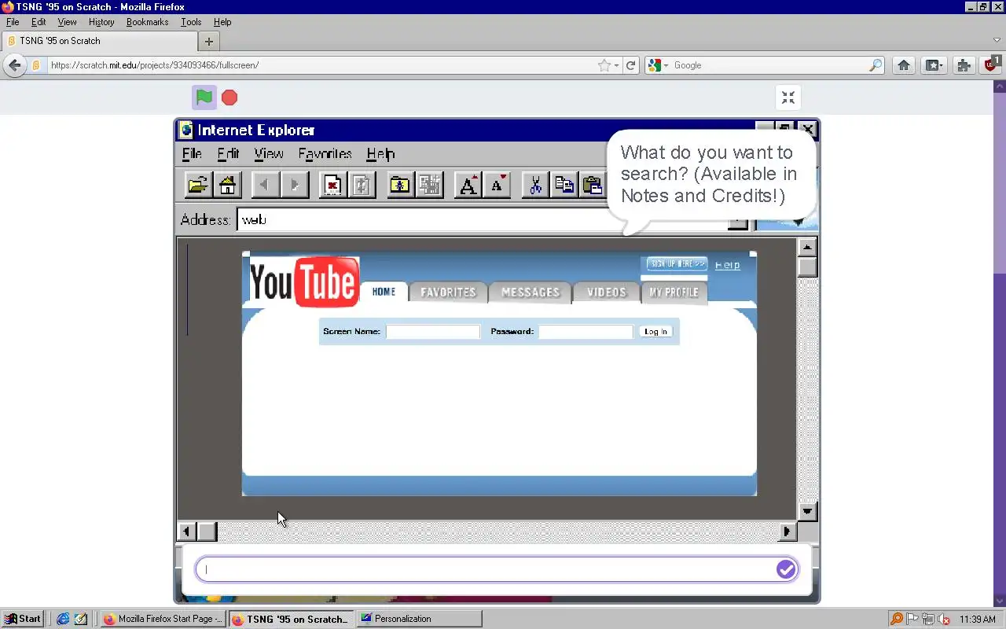
Task: Click the grid icon next to Favorites folder
Action: tap(429, 185)
